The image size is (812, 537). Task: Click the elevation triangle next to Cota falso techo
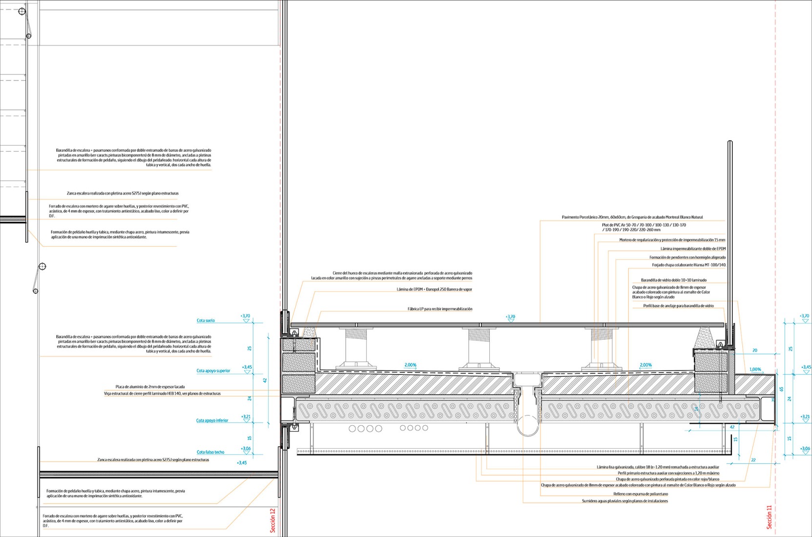tap(246, 453)
